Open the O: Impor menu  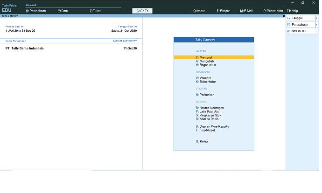(x=198, y=10)
